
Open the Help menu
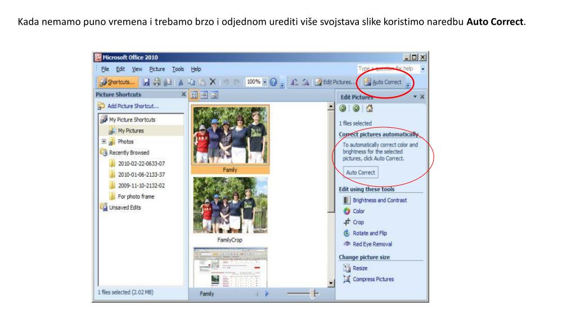pyautogui.click(x=196, y=69)
